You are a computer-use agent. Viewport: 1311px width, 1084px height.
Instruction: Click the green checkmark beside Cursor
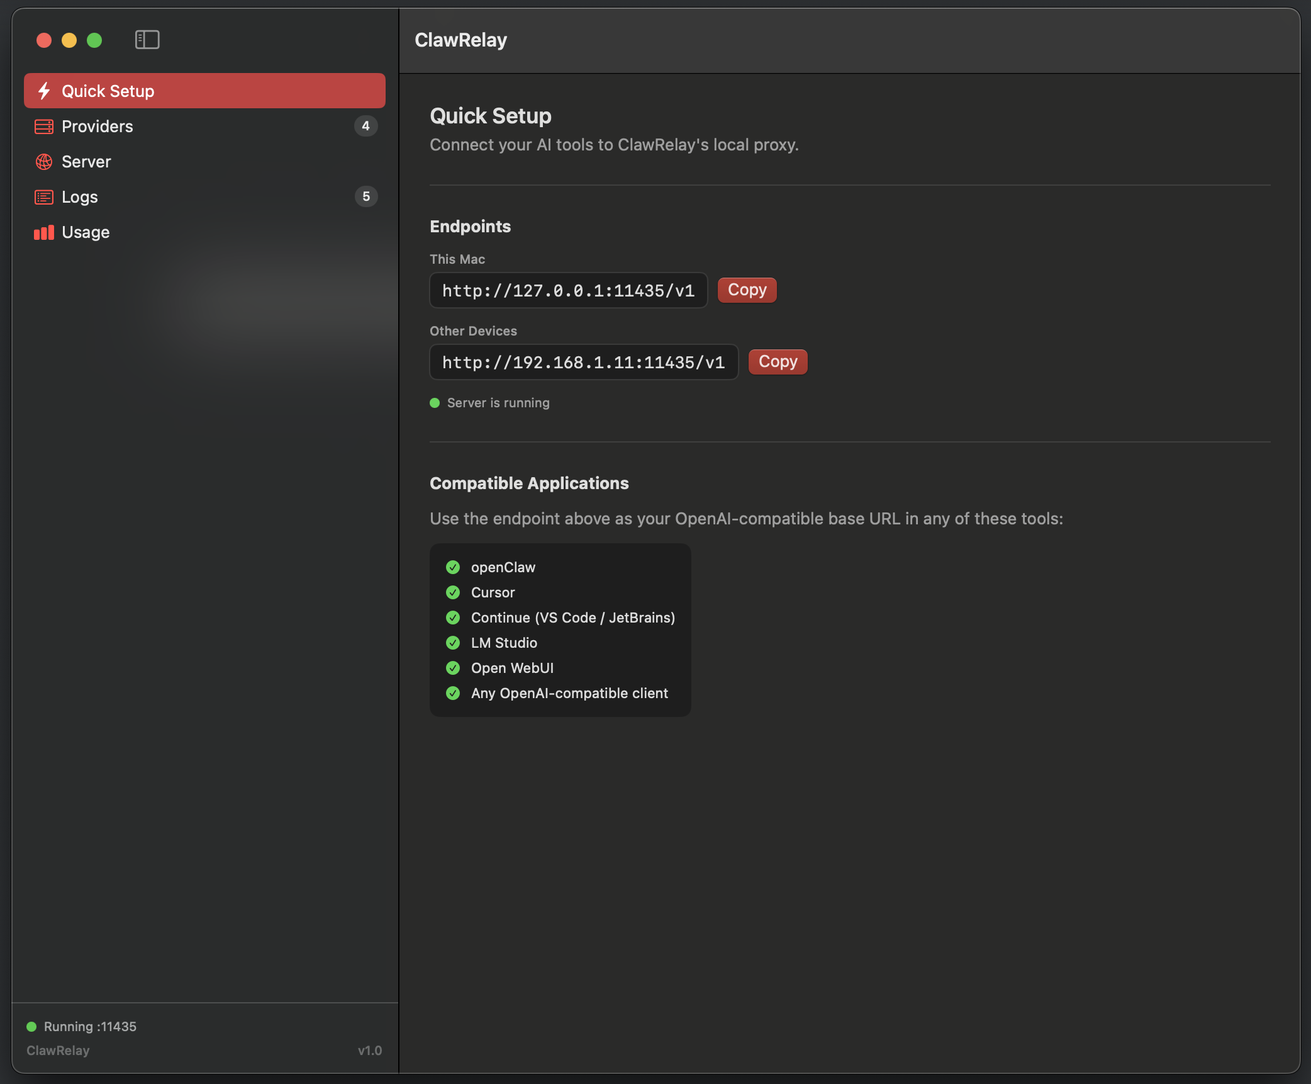coord(453,592)
